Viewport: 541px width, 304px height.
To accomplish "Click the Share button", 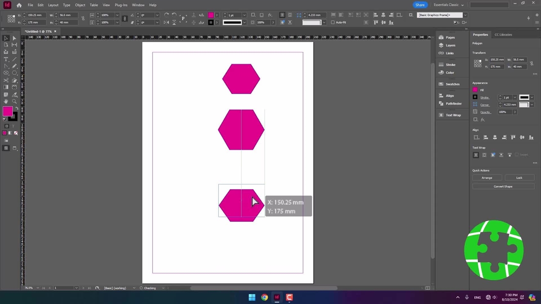I will pyautogui.click(x=420, y=5).
